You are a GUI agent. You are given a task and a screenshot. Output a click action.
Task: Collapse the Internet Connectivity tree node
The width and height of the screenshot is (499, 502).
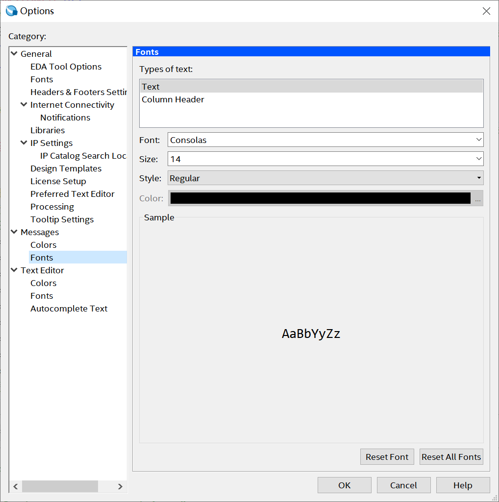coord(24,105)
